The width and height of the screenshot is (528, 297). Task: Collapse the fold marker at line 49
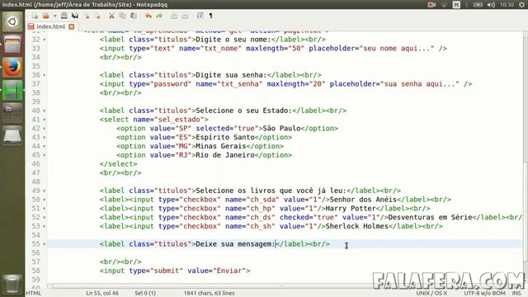pos(44,191)
